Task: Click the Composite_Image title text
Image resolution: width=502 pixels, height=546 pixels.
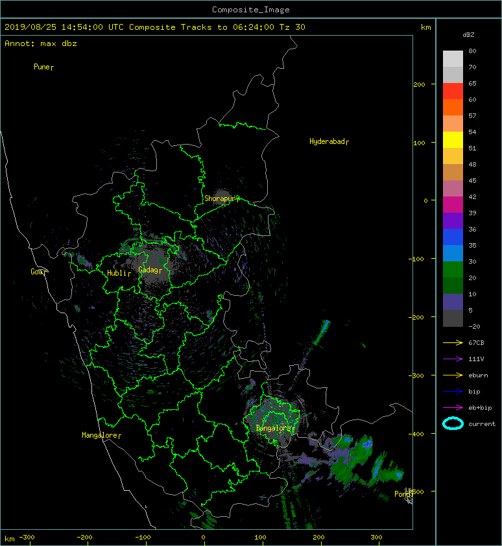Action: 251,10
